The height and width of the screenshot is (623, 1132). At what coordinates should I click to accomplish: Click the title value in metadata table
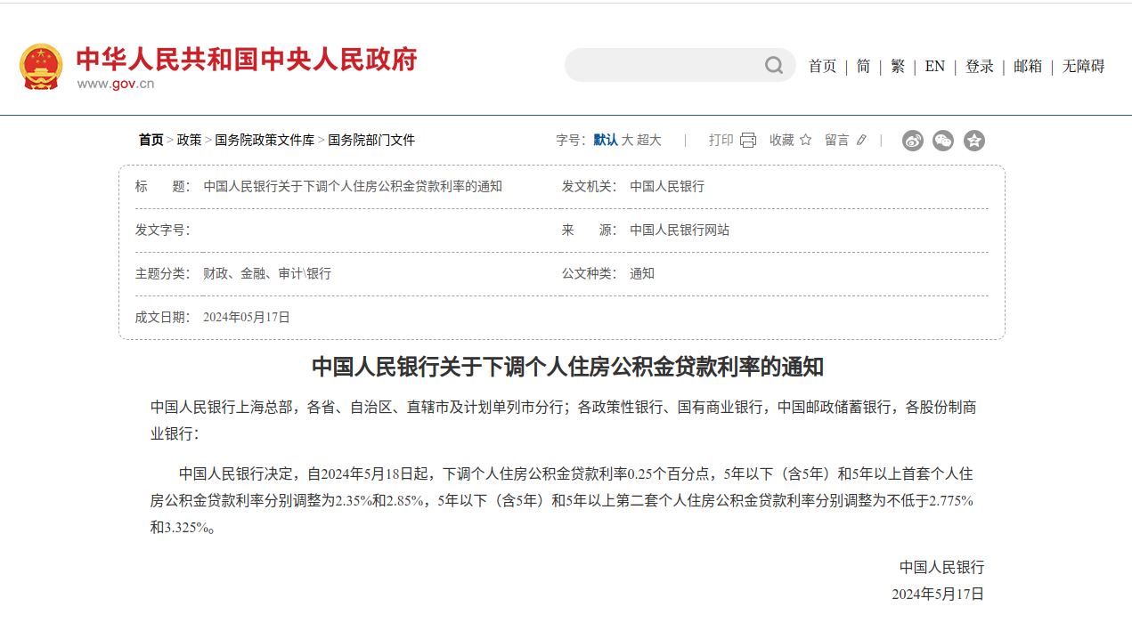tap(353, 186)
